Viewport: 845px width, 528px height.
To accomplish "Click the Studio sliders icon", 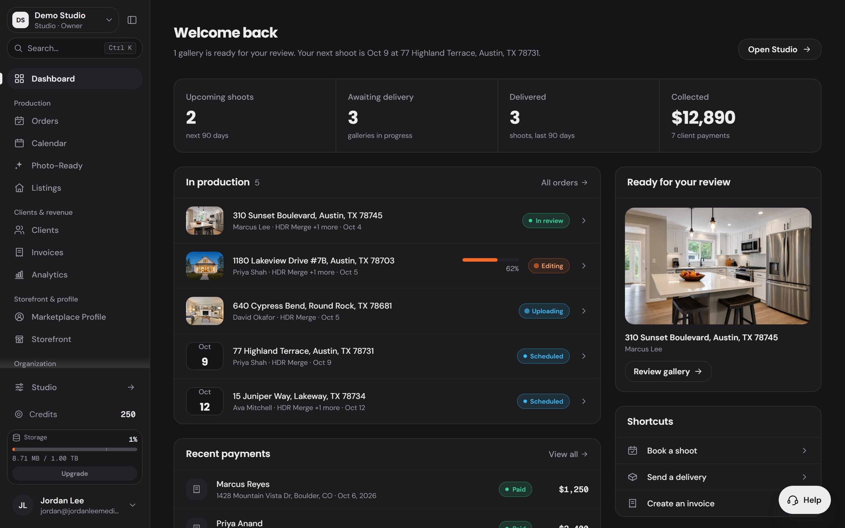I will (x=19, y=387).
